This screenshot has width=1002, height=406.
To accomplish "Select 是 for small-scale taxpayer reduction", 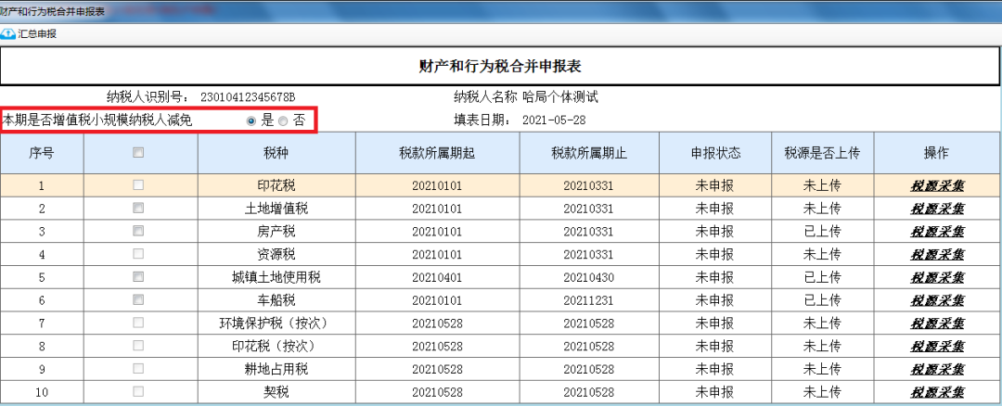I will click(251, 121).
